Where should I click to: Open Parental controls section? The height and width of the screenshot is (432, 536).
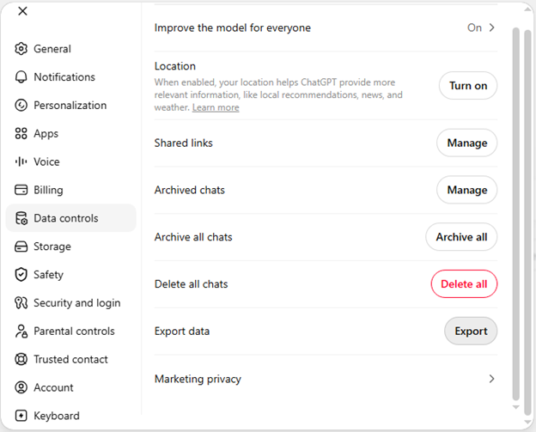tap(71, 332)
